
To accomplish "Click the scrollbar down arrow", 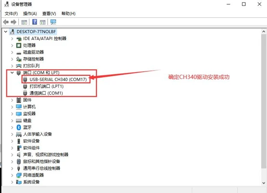I will (264, 183).
